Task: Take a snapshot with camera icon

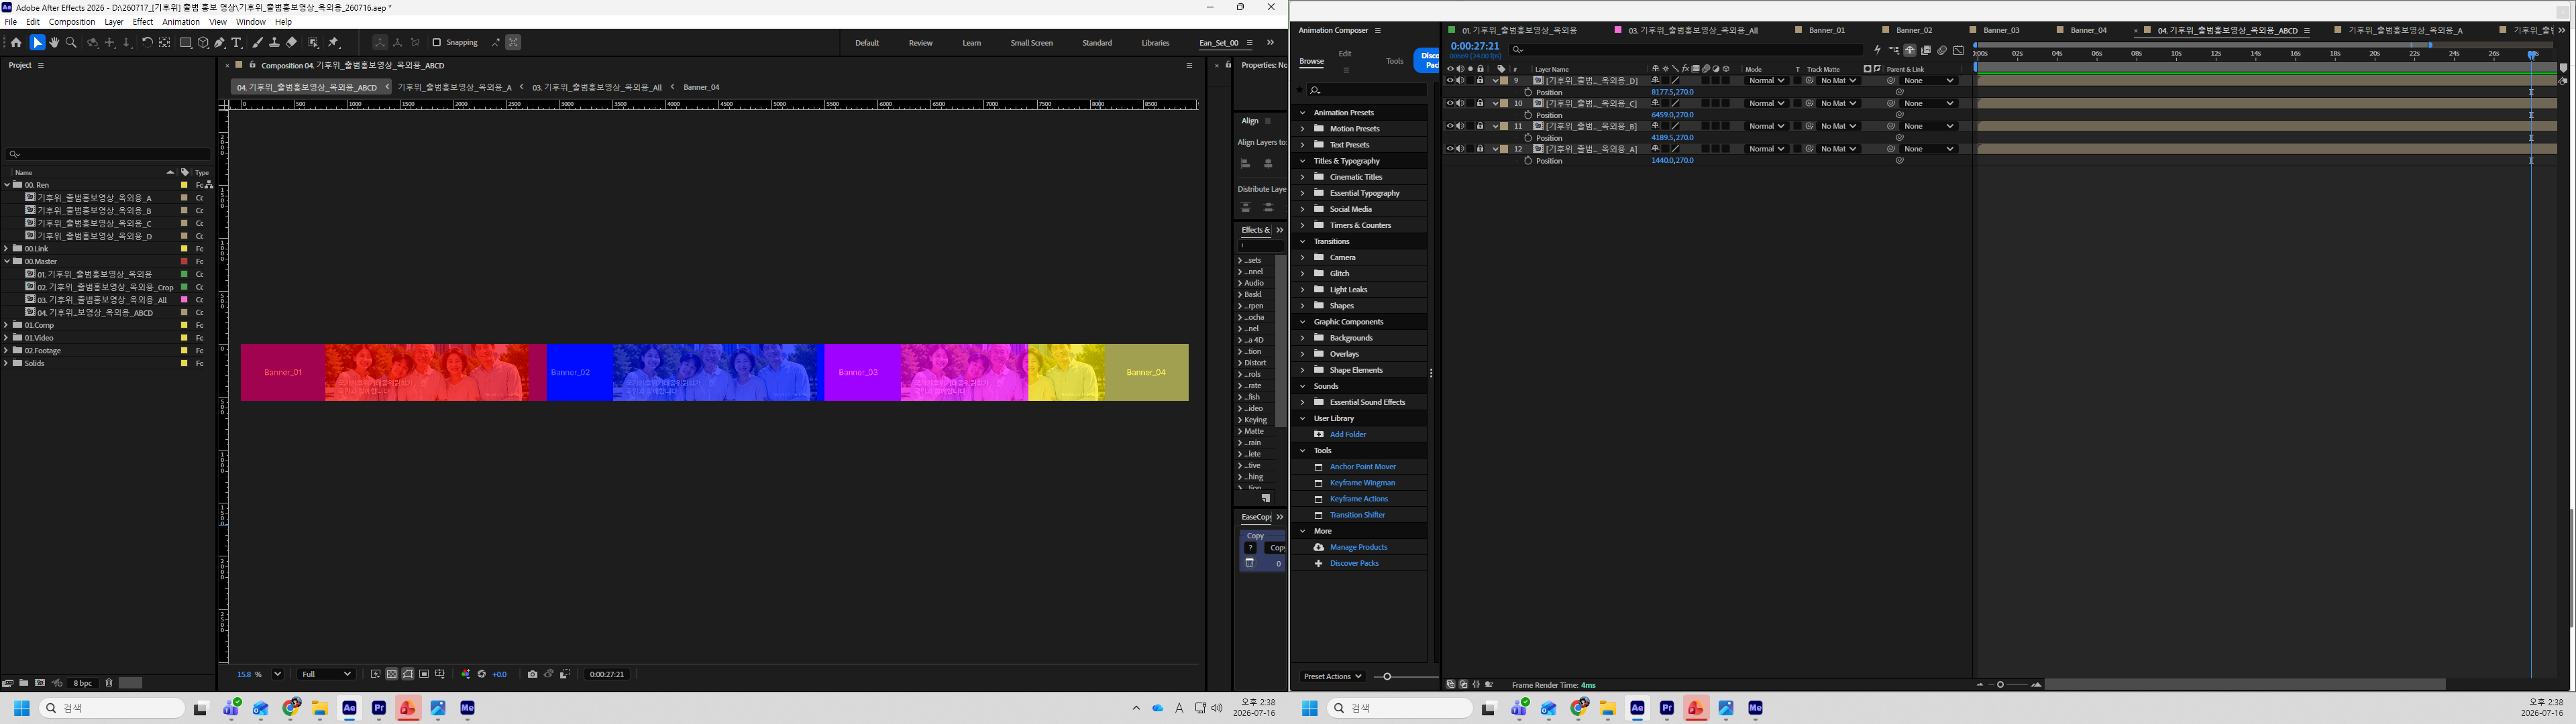Action: coord(532,674)
